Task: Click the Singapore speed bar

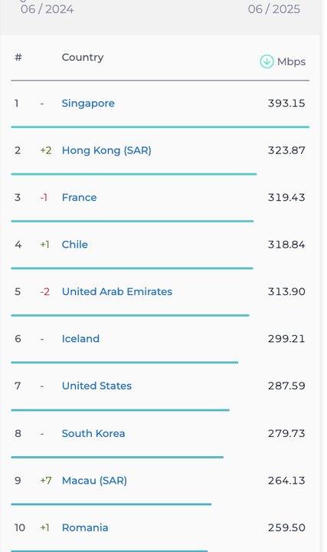Action: pos(160,127)
